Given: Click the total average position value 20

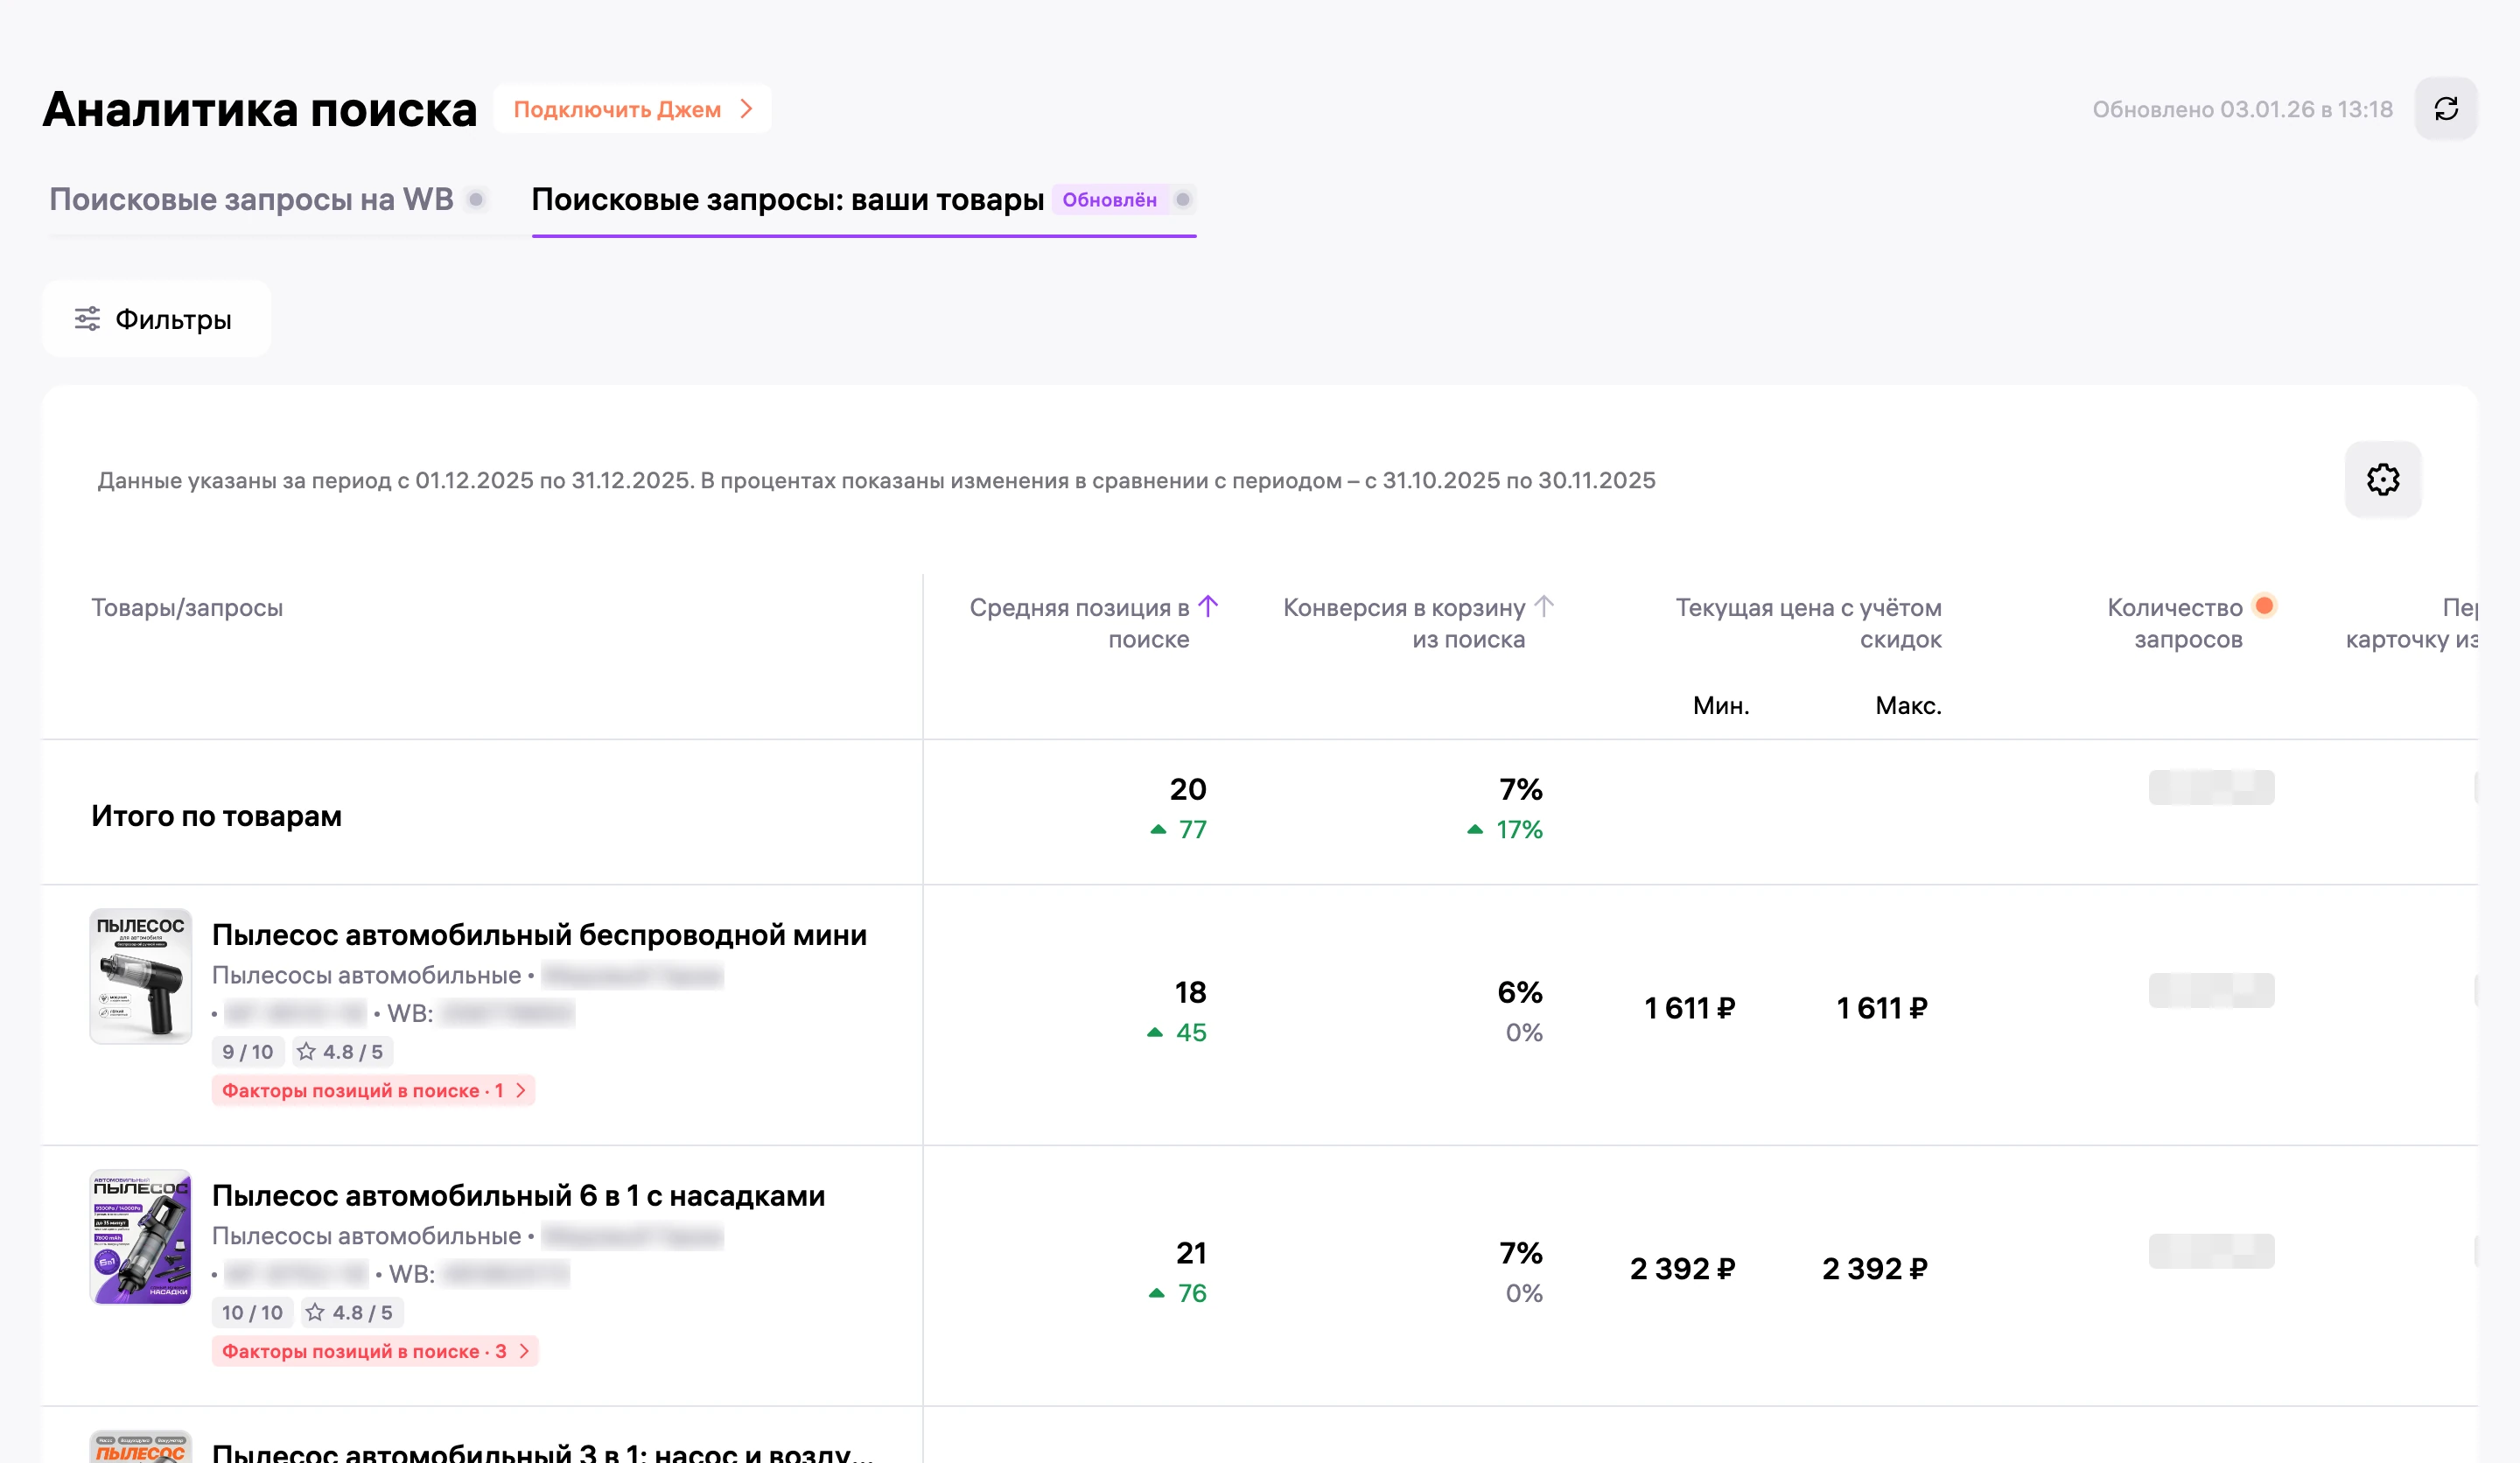Looking at the screenshot, I should (x=1188, y=789).
